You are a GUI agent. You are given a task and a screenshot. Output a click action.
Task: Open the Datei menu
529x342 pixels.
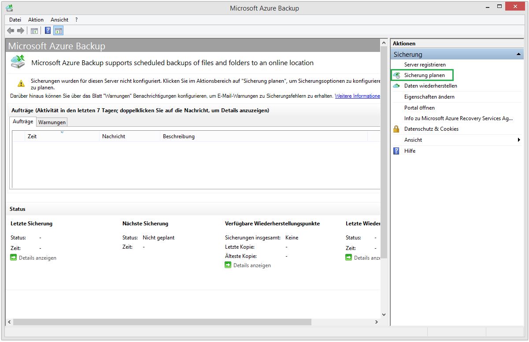pyautogui.click(x=15, y=19)
